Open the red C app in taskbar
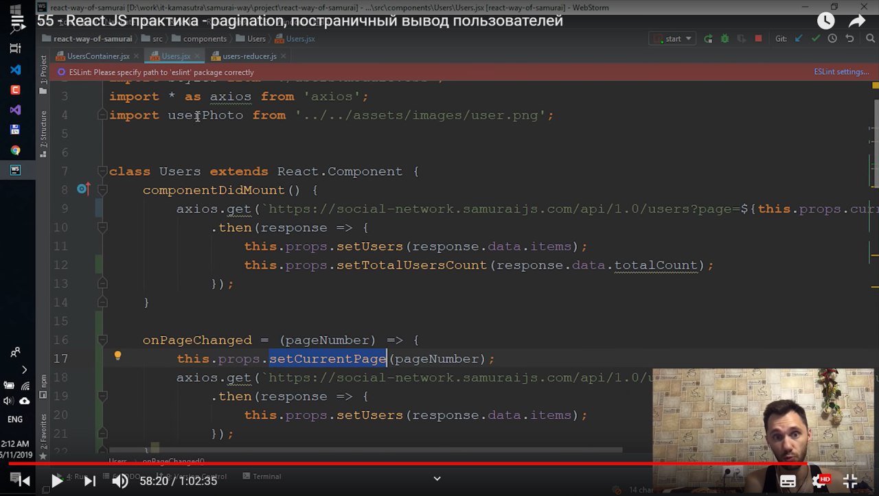This screenshot has height=496, width=879. pyautogui.click(x=15, y=90)
